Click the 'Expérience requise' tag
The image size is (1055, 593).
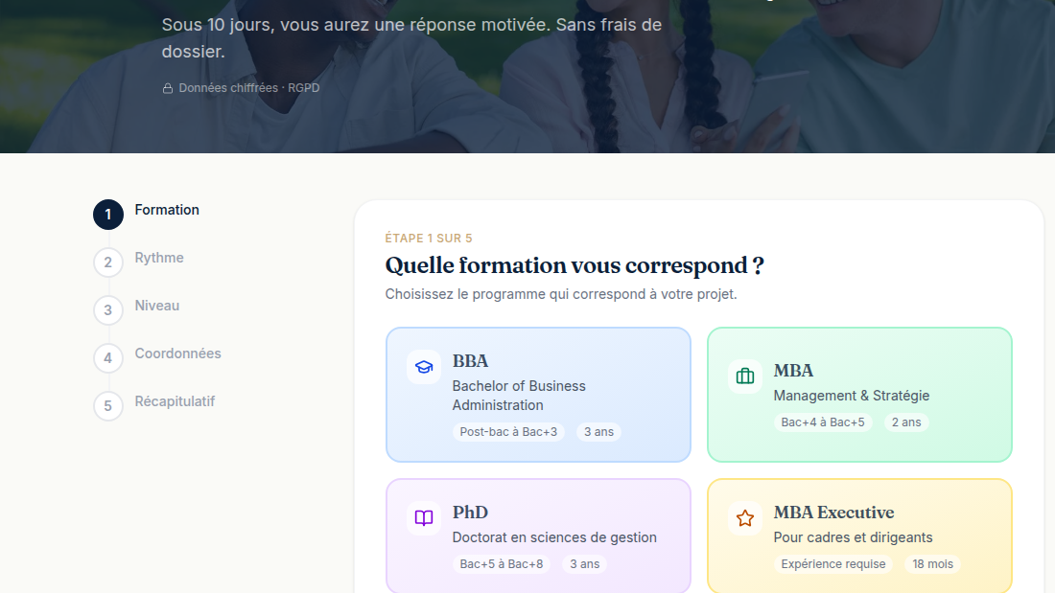pos(832,564)
